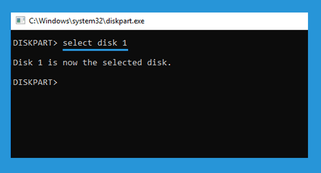Click the word 'disk' in the underlined command
Image resolution: width=321 pixels, height=173 pixels.
pyautogui.click(x=107, y=43)
